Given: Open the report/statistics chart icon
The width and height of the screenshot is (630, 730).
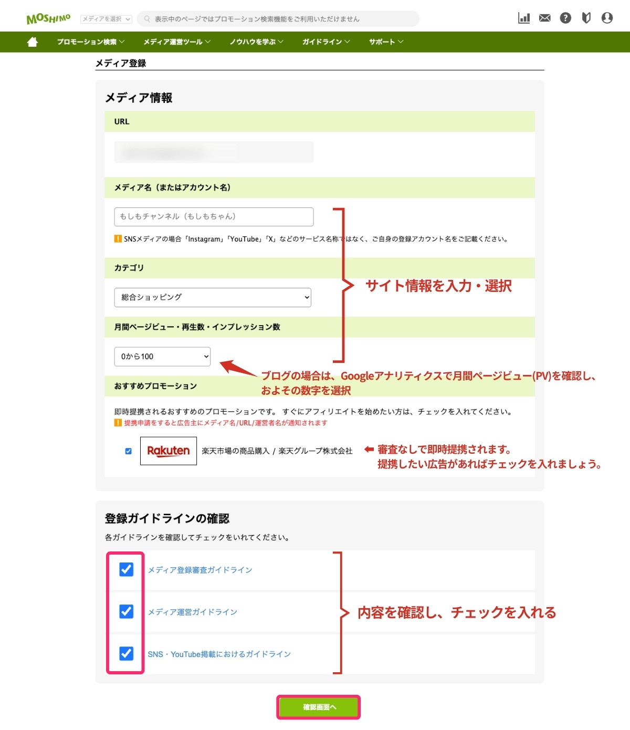Looking at the screenshot, I should pyautogui.click(x=524, y=17).
